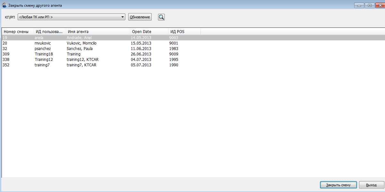Maximize the Закрыть смену другого агента window
The image size is (385, 192).
point(370,5)
